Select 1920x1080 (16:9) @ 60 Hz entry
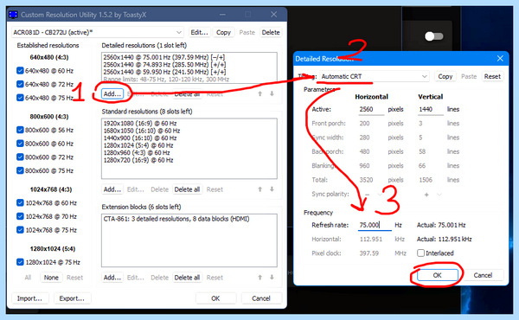This screenshot has width=519, height=320. pyautogui.click(x=140, y=123)
